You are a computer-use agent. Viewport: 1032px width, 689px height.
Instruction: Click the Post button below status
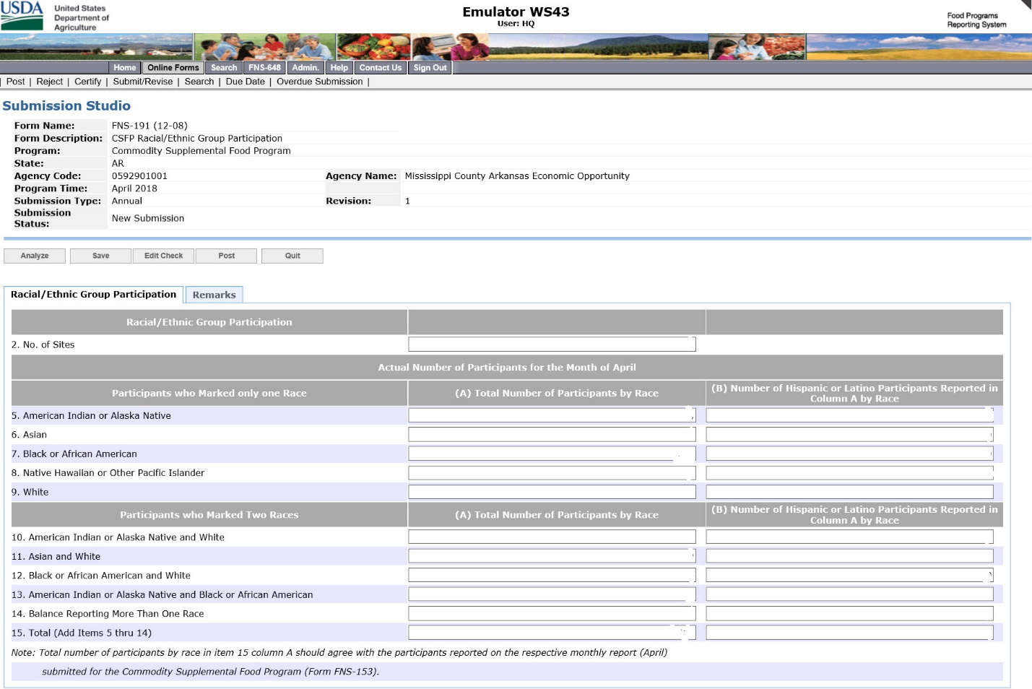pyautogui.click(x=227, y=256)
